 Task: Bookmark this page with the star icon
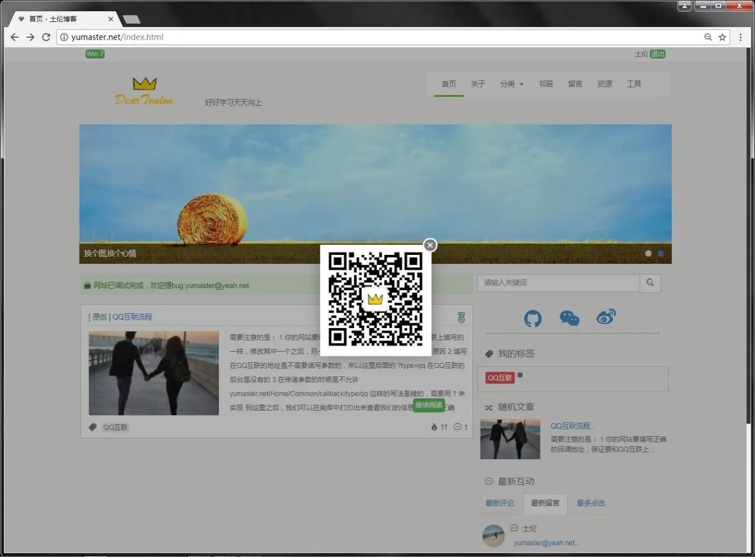tap(722, 37)
